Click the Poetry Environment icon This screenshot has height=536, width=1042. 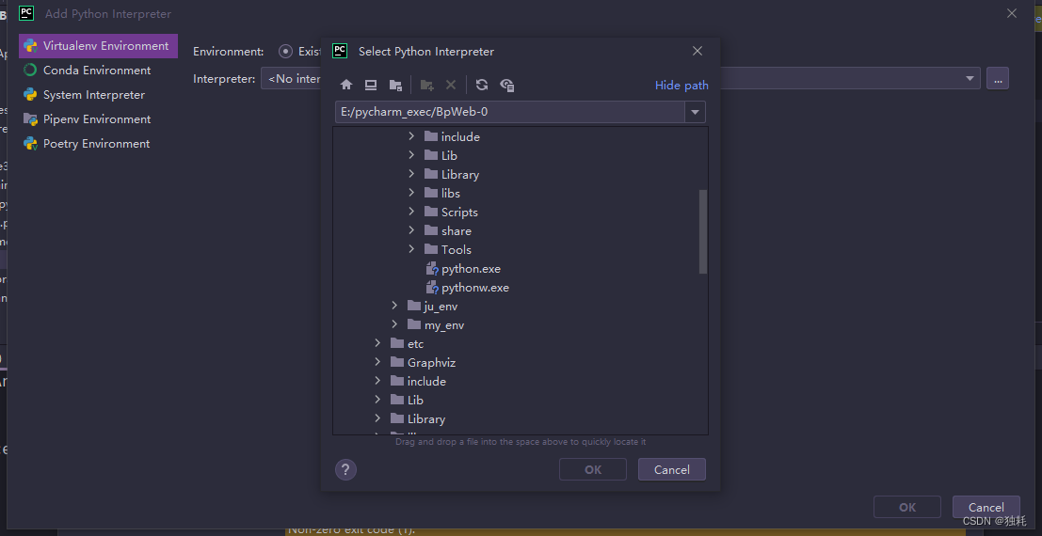pos(30,144)
